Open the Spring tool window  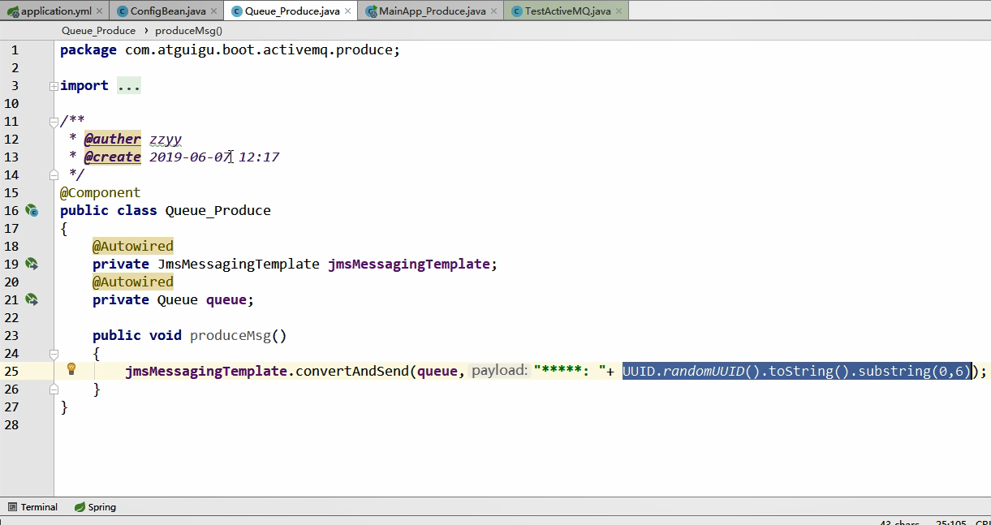click(x=95, y=507)
